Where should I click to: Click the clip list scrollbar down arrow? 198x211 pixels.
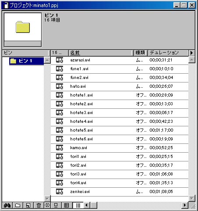[192, 198]
